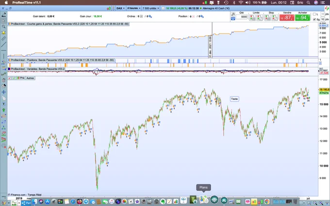Click red Vendre sell button
This screenshot has height=206, width=330.
(x=287, y=17)
